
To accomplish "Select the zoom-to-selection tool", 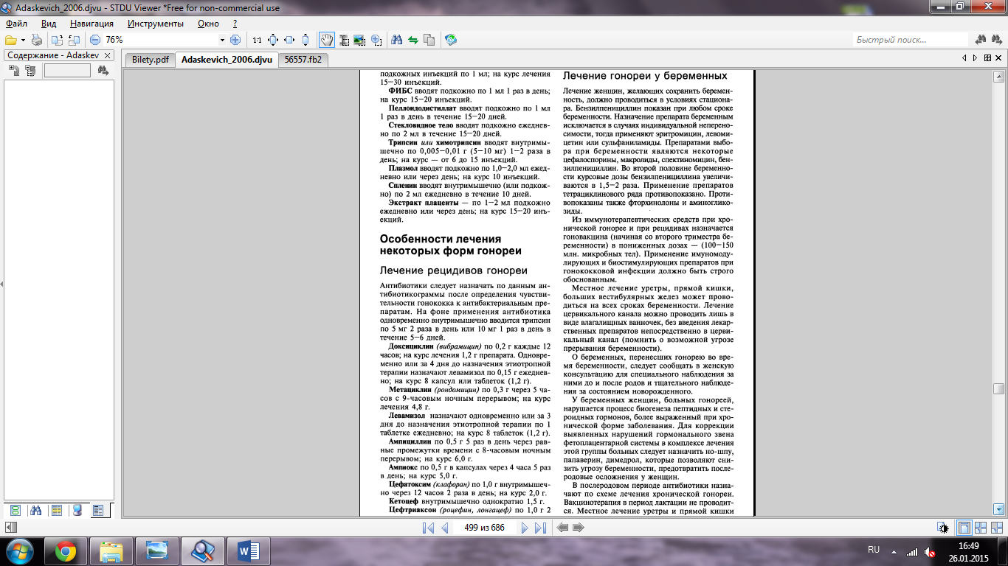I will [376, 40].
